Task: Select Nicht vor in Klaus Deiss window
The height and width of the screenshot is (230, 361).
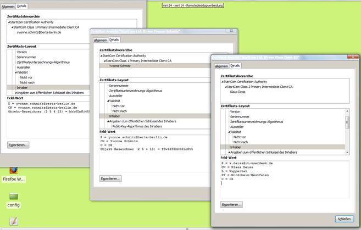Action: coord(240,137)
